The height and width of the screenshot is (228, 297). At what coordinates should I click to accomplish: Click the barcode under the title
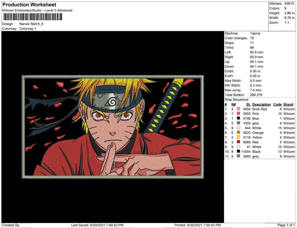coord(32,17)
